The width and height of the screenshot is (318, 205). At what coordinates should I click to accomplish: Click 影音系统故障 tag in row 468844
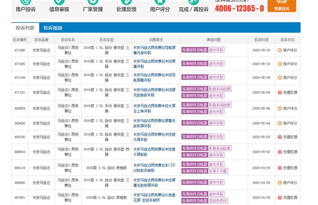click(x=219, y=148)
